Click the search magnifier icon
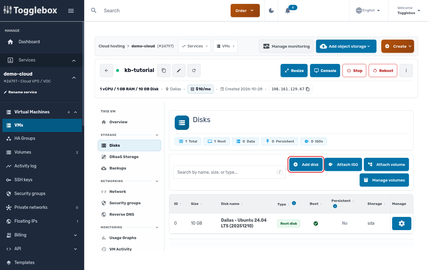 point(94,10)
